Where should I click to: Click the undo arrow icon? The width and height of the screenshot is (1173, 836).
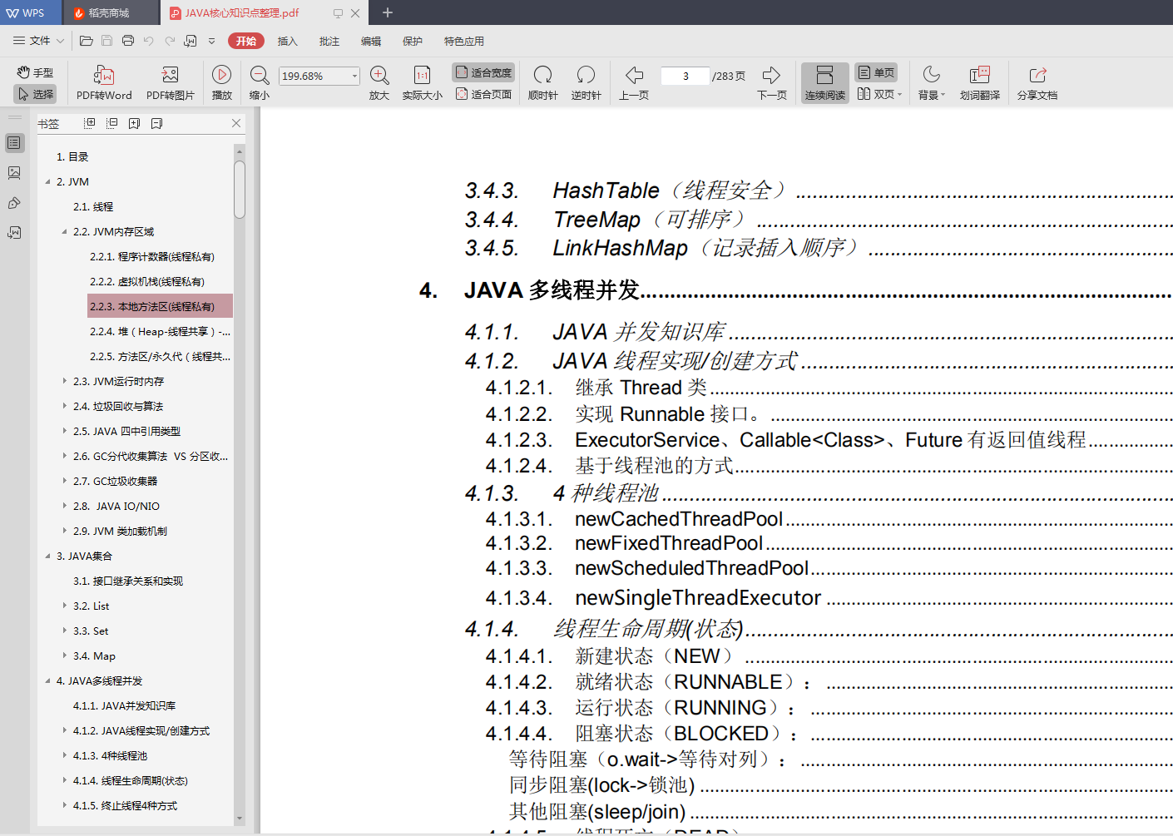click(149, 41)
